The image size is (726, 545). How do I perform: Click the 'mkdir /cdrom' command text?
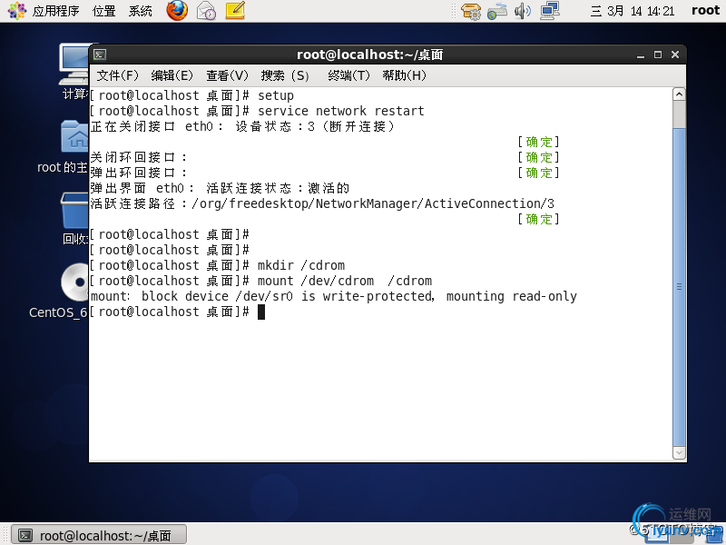tap(301, 265)
